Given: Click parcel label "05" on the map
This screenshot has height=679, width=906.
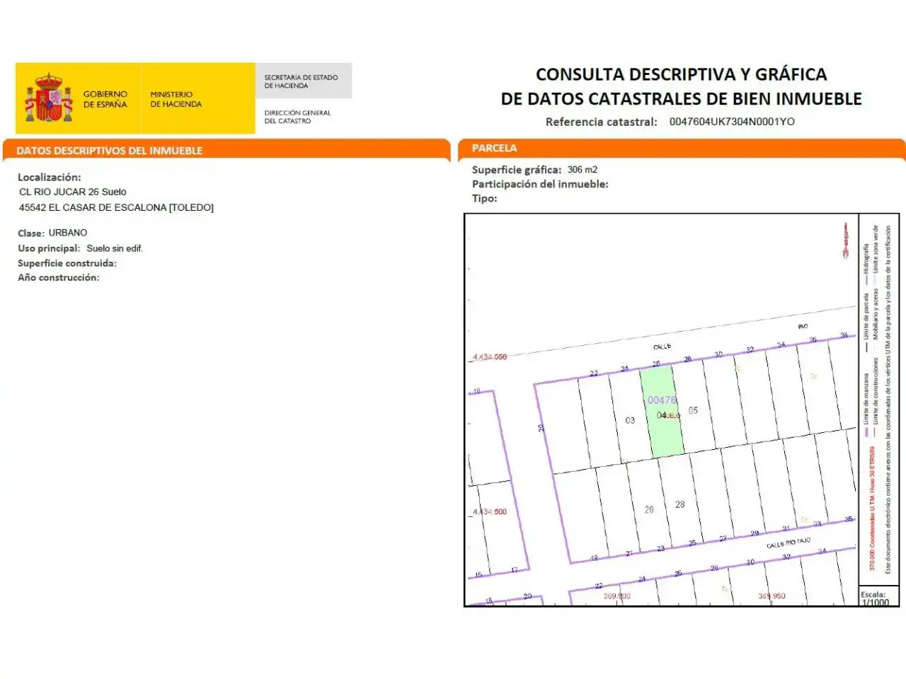Looking at the screenshot, I should click(693, 410).
